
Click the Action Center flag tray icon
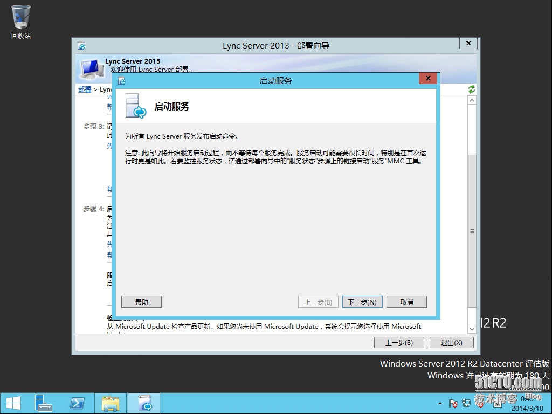point(453,403)
